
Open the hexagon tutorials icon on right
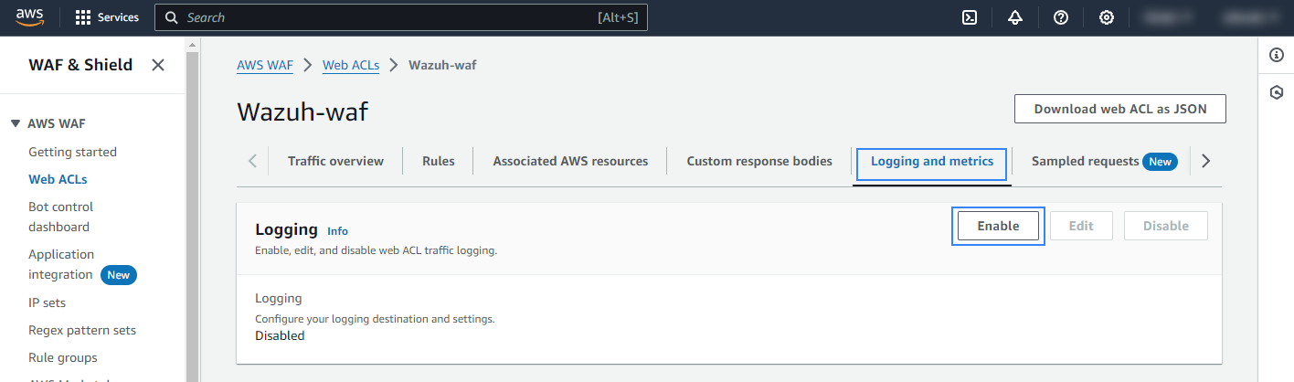[1277, 92]
